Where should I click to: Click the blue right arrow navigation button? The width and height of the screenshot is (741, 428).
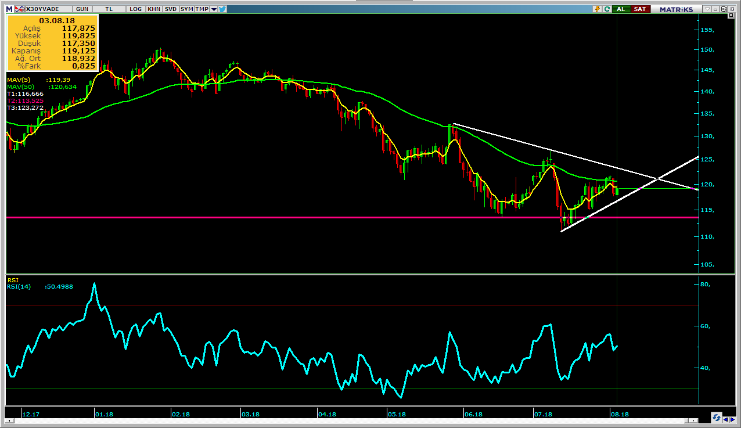(733, 419)
